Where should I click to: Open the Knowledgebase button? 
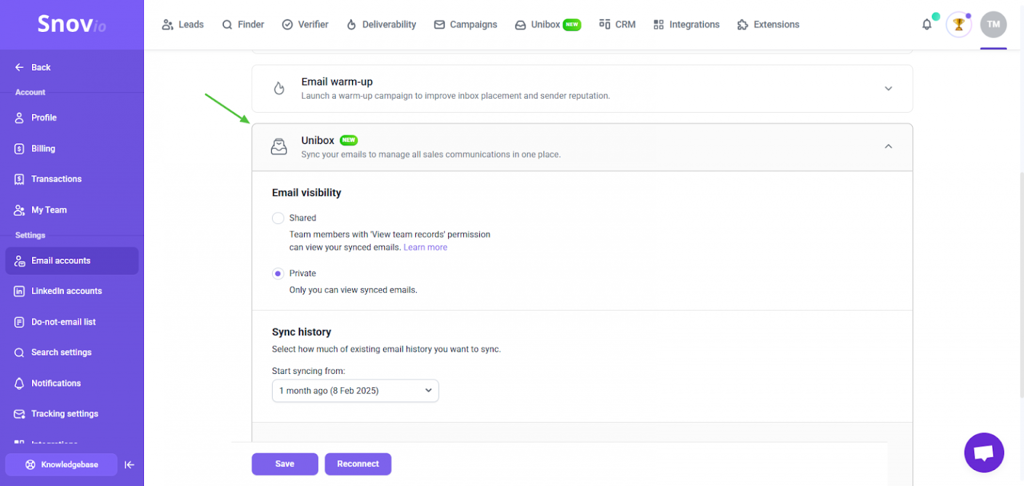[61, 465]
